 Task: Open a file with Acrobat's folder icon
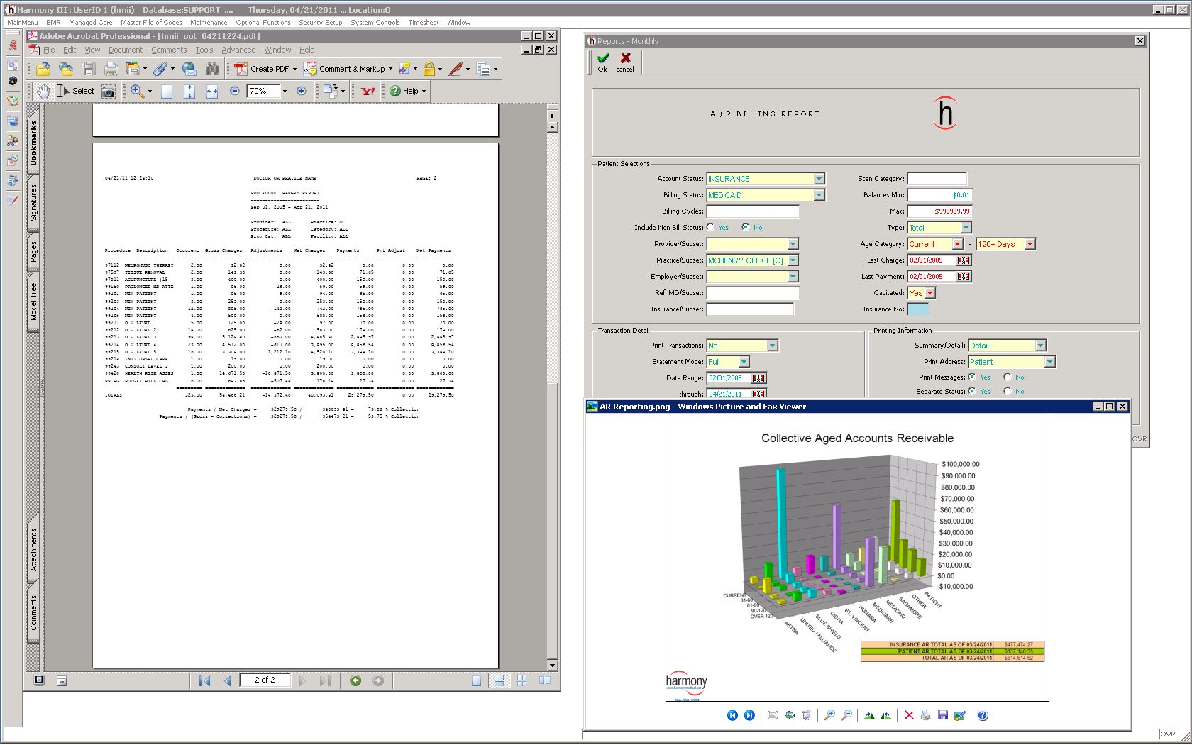(x=43, y=69)
